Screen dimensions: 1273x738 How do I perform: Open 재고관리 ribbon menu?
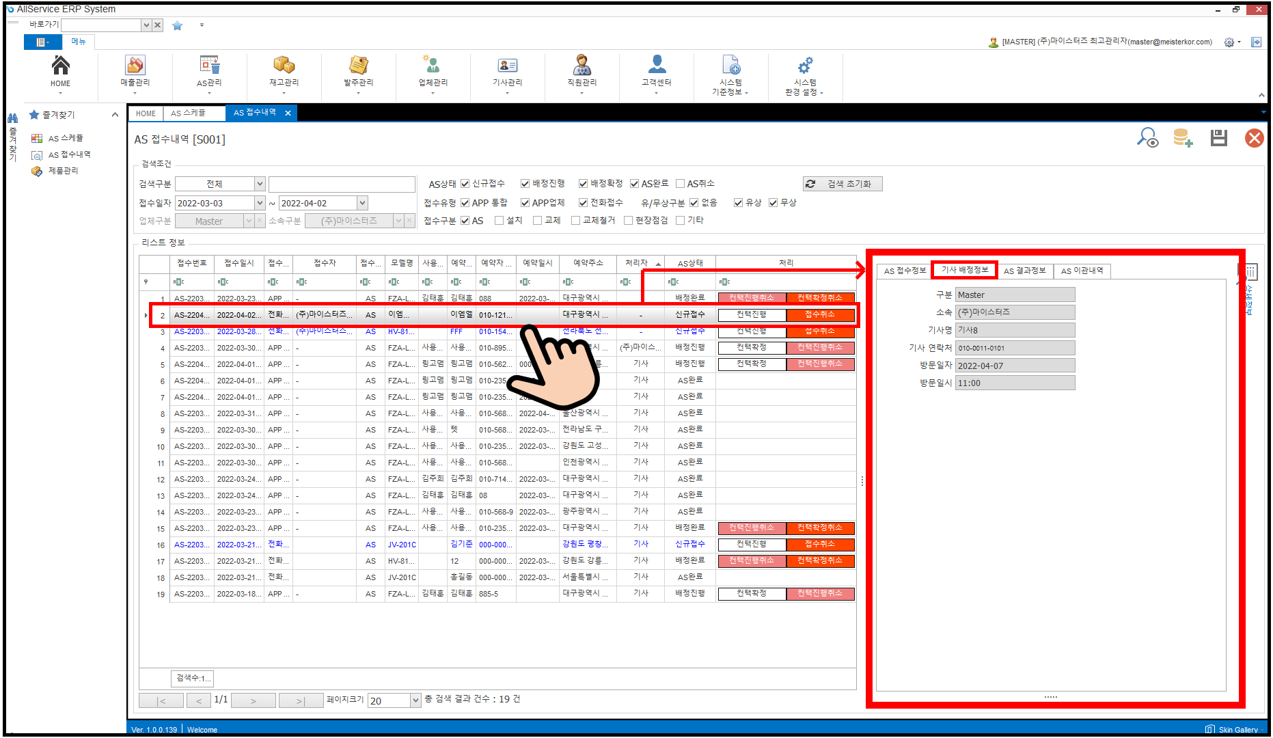click(x=284, y=73)
